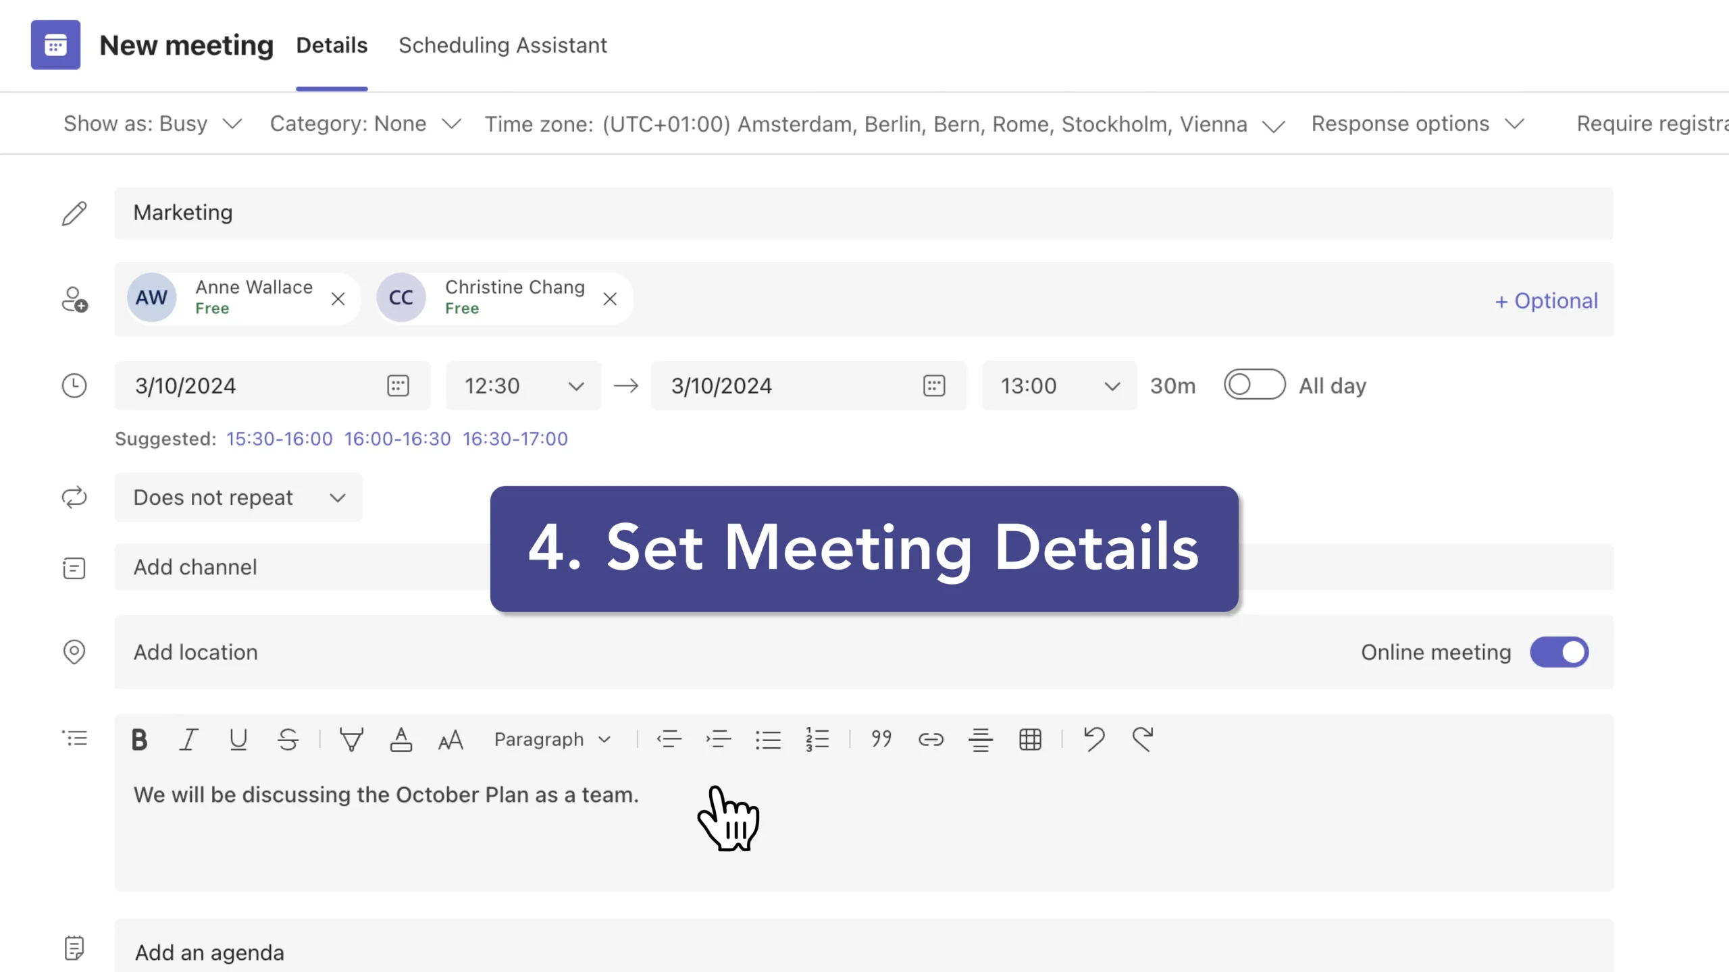1729x972 pixels.
Task: Insert a hyperlink in description
Action: click(931, 740)
